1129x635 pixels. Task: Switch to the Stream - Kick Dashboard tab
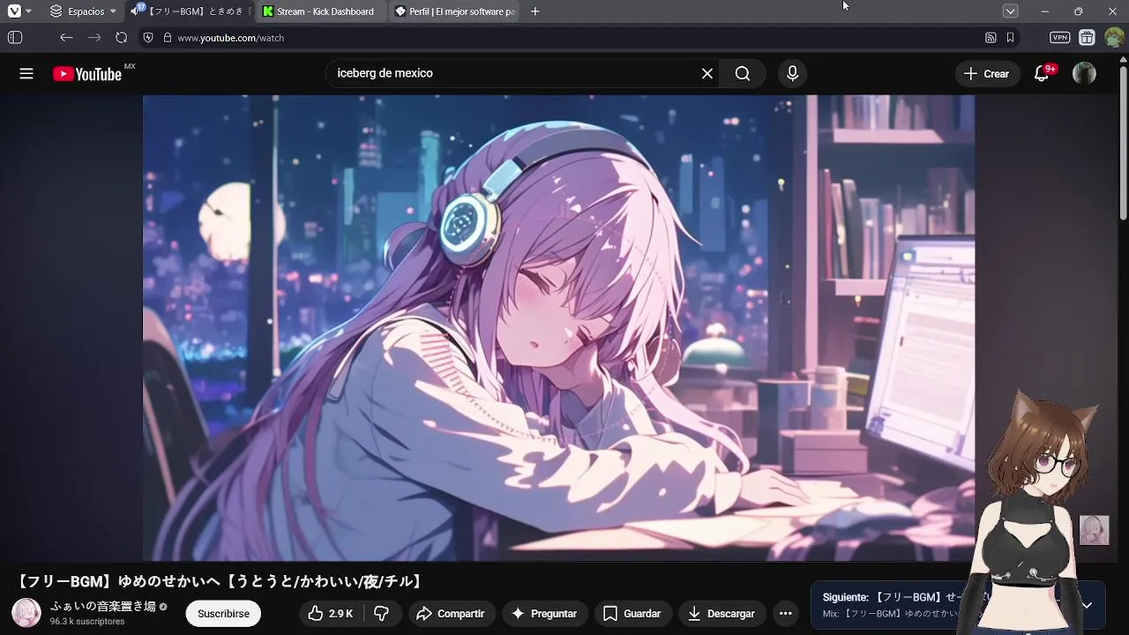click(x=321, y=11)
